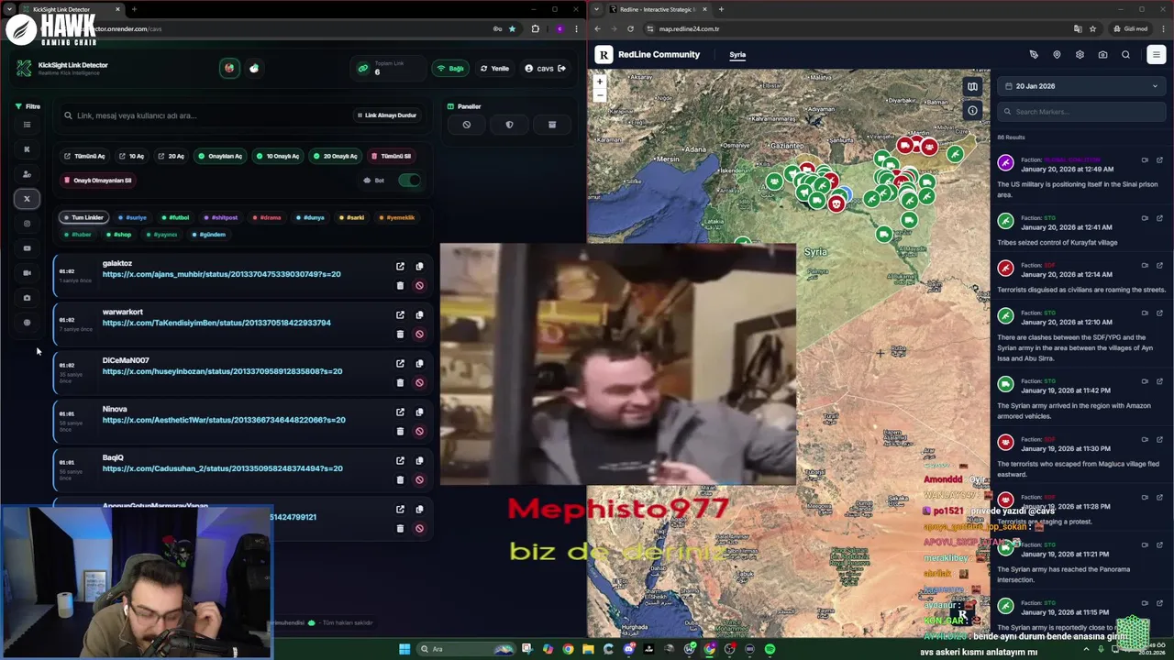Viewport: 1174px width, 660px height.
Task: Copy the BaqiQ link
Action: [x=419, y=461]
